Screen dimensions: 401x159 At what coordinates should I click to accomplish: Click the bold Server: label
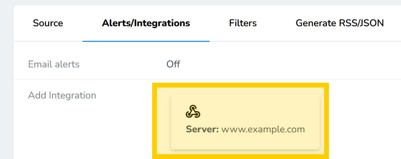click(x=202, y=130)
